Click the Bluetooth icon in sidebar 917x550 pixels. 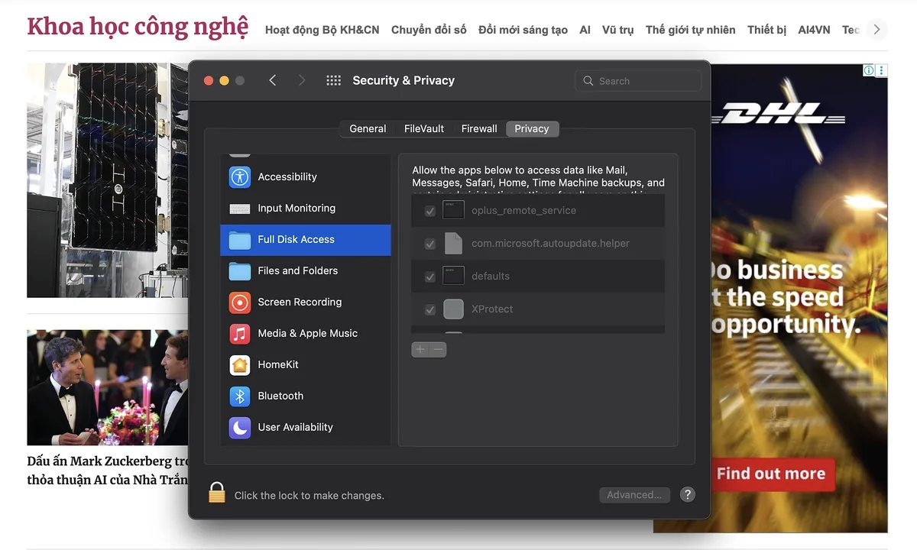[x=240, y=396]
